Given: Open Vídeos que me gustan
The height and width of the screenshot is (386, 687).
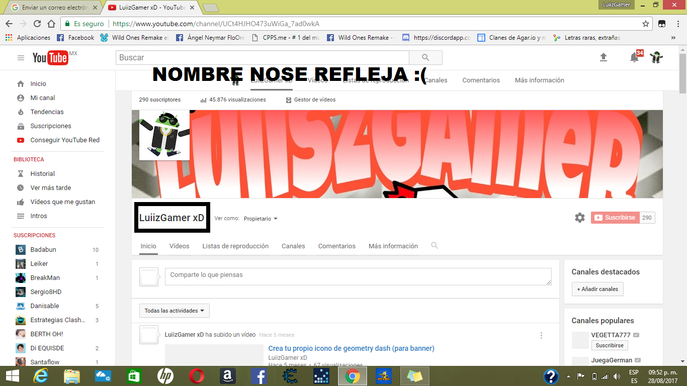Looking at the screenshot, I should pos(62,202).
